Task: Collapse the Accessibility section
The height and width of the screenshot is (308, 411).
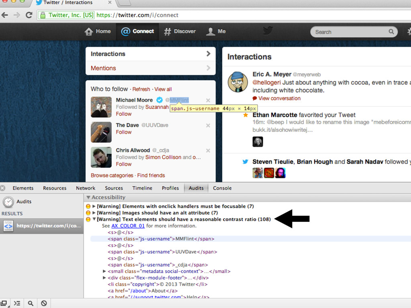Action: point(88,197)
